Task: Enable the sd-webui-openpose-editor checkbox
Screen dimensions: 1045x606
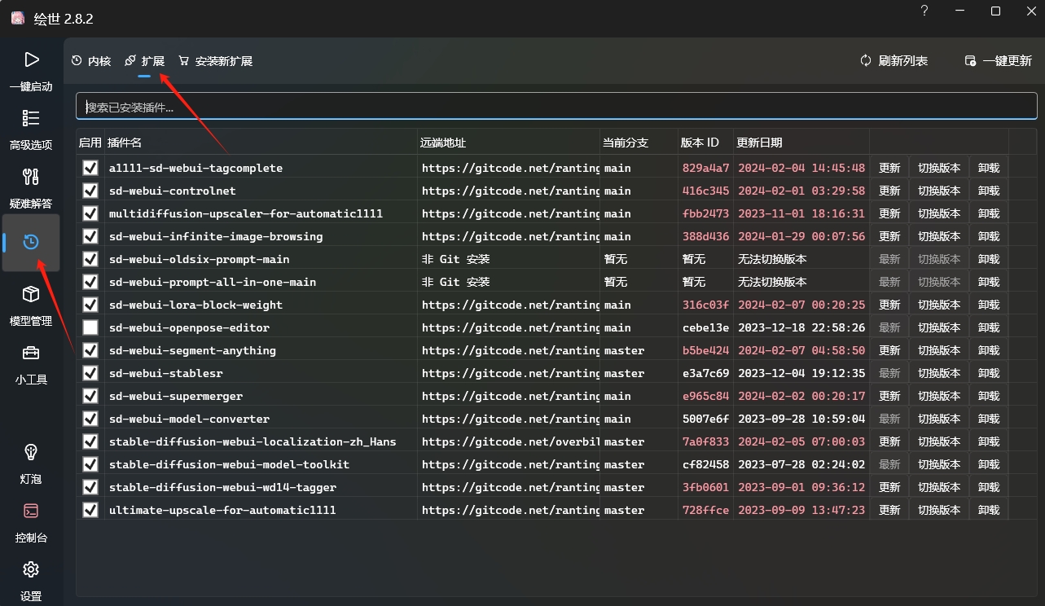Action: click(90, 327)
